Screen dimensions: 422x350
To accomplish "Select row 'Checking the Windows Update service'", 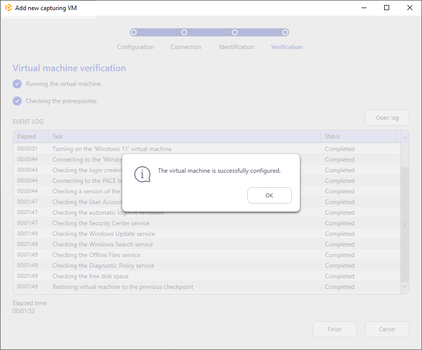I will 206,234.
